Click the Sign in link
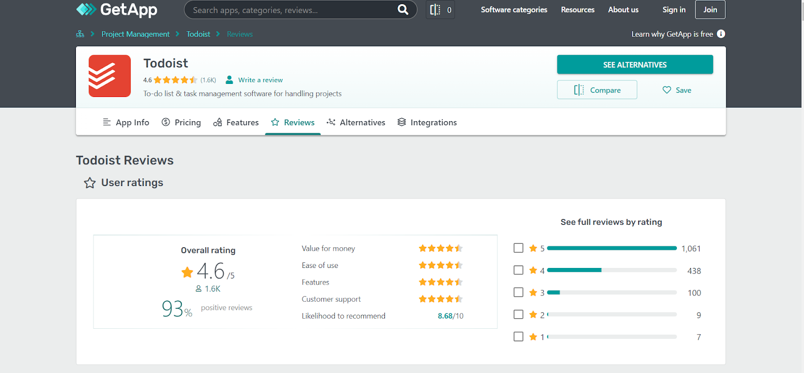 (674, 10)
